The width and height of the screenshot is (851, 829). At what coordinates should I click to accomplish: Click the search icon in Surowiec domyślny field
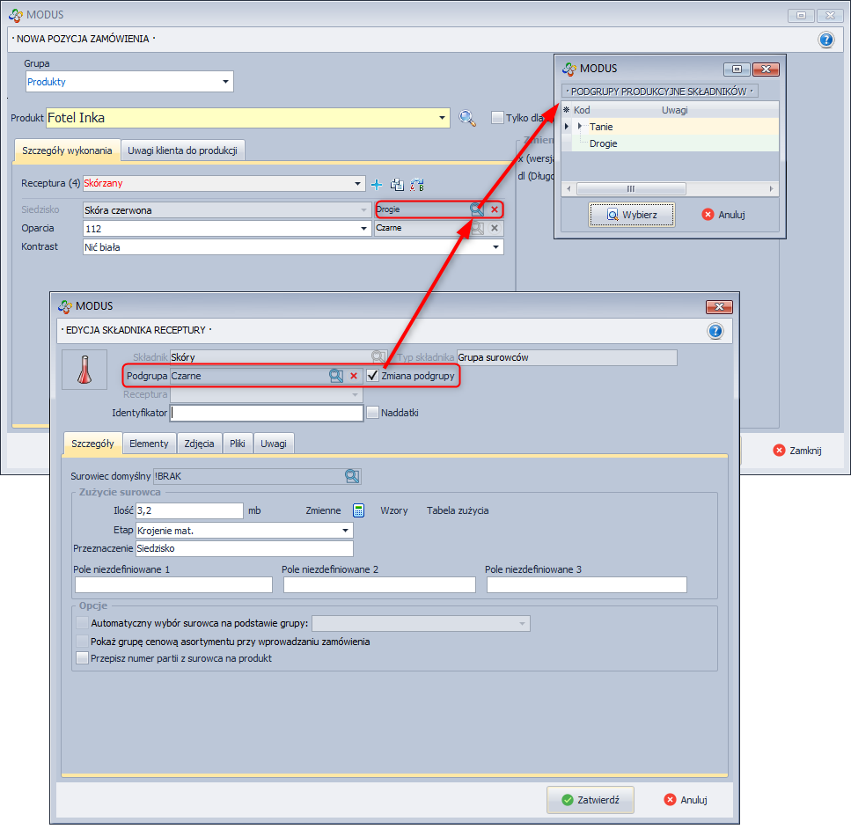coord(352,476)
